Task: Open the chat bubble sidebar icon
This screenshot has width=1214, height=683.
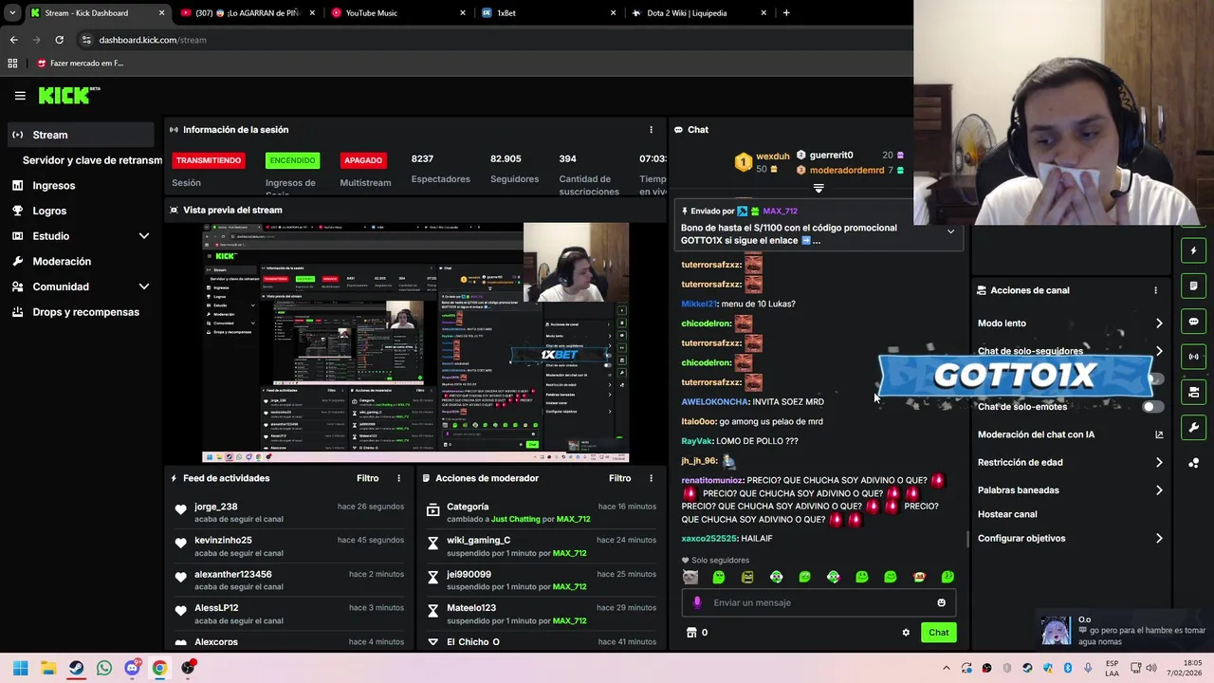Action: [x=1193, y=322]
